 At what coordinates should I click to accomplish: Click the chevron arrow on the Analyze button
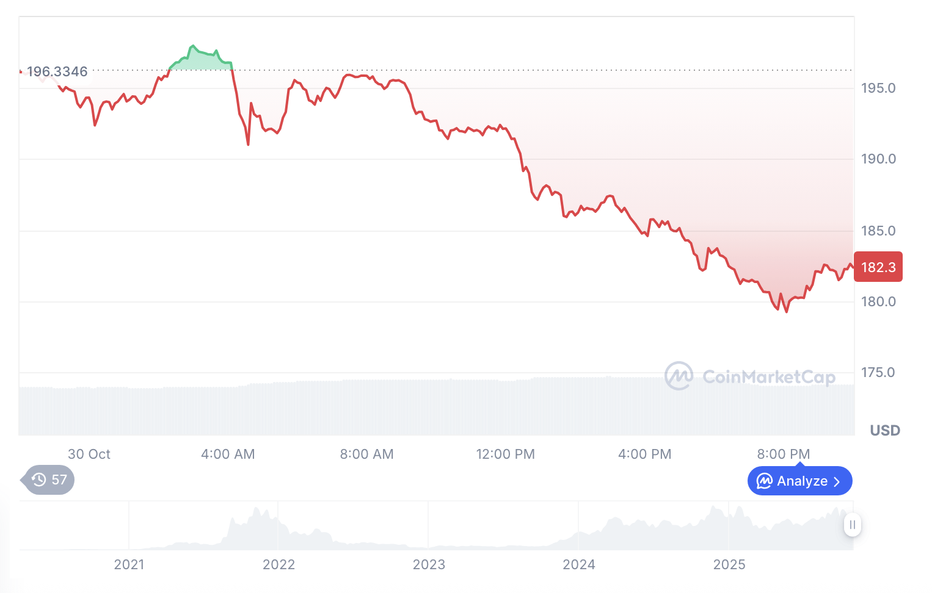click(837, 481)
